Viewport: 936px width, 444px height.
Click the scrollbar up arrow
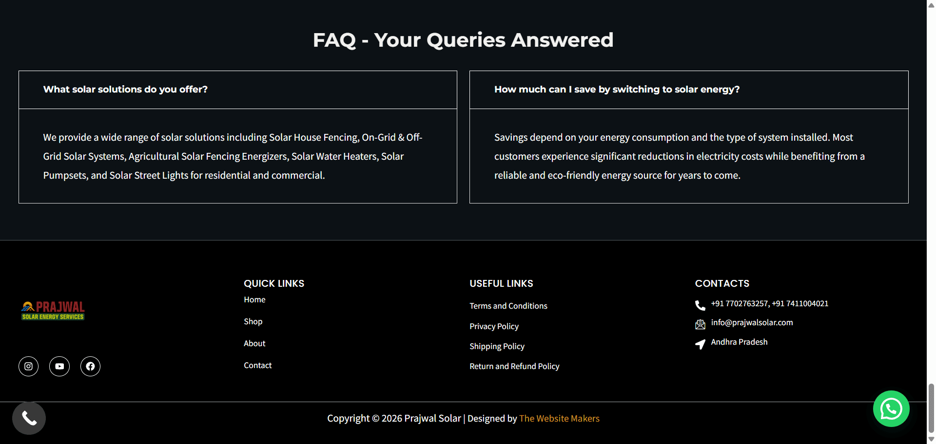931,4
